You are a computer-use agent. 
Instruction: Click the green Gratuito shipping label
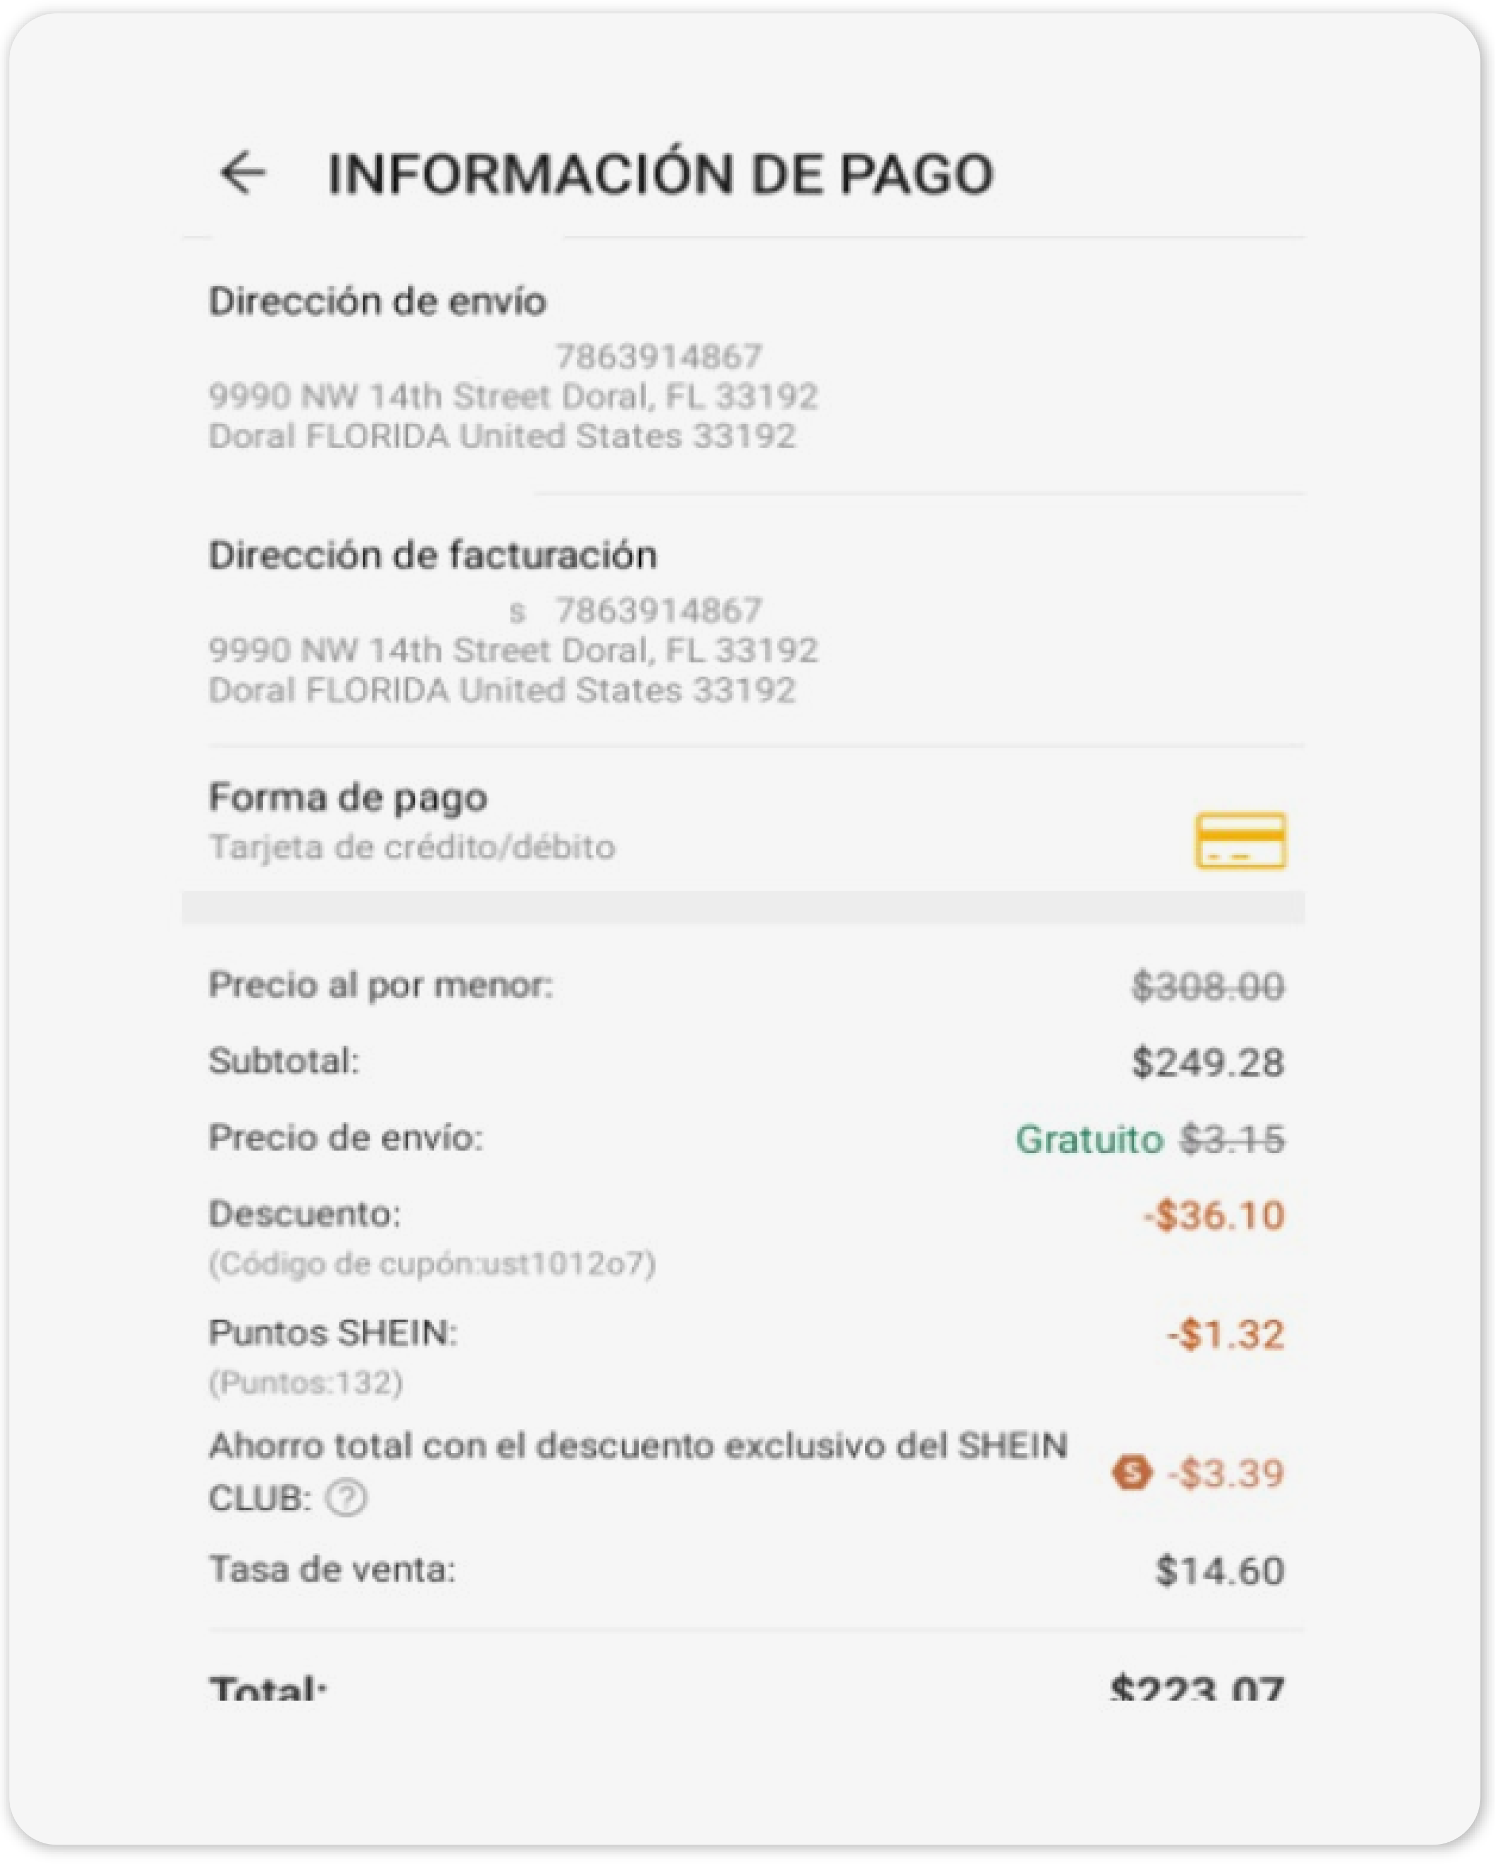point(1089,1140)
